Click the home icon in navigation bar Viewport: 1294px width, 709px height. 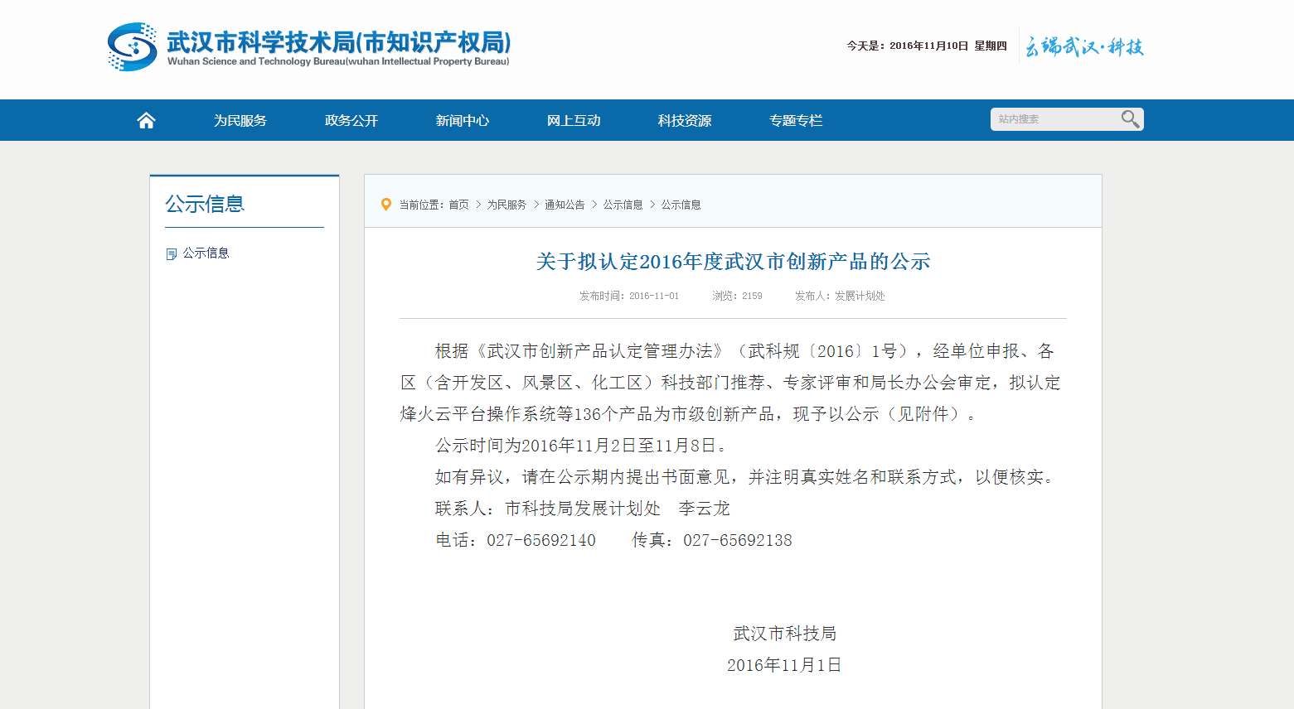pyautogui.click(x=146, y=120)
